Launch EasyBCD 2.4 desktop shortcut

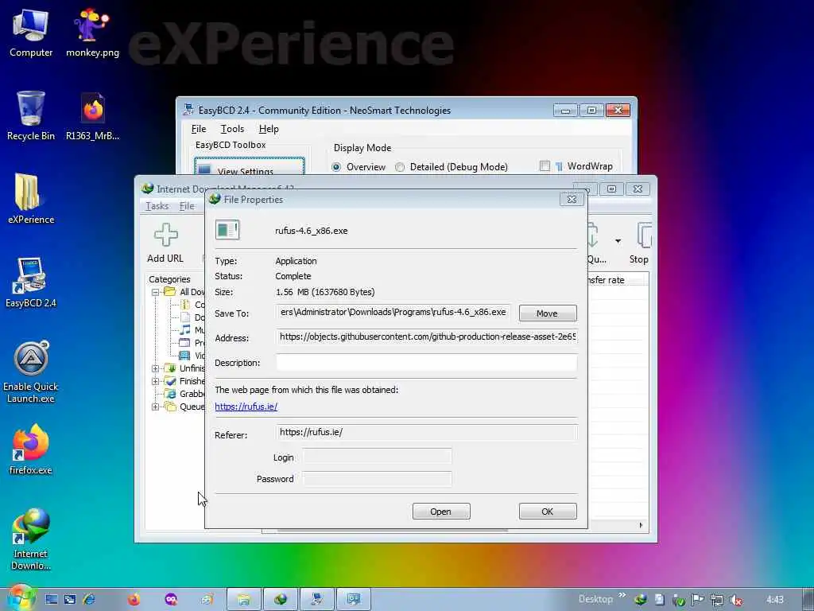pyautogui.click(x=31, y=282)
